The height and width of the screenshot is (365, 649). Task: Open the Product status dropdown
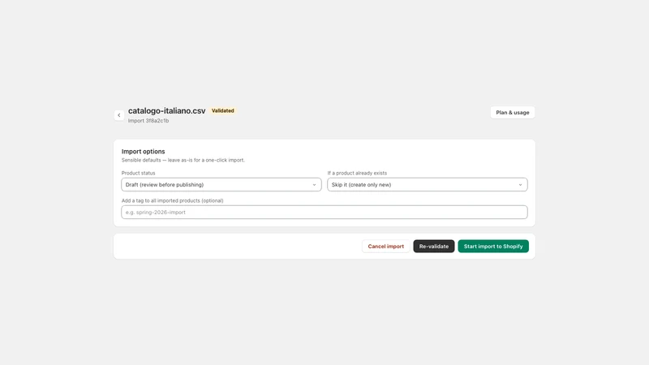[221, 185]
